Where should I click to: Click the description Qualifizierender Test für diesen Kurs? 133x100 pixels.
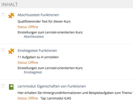click(44, 22)
